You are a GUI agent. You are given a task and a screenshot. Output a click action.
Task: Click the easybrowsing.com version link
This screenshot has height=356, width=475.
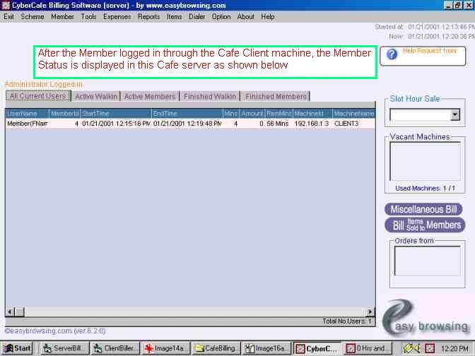[47, 330]
